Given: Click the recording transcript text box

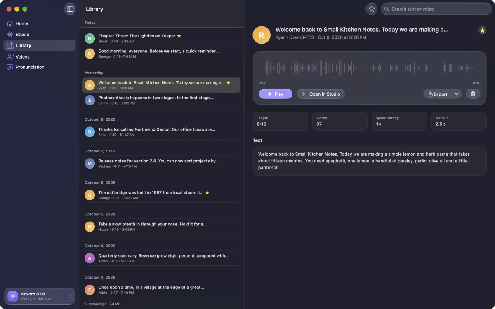Looking at the screenshot, I should (370, 161).
